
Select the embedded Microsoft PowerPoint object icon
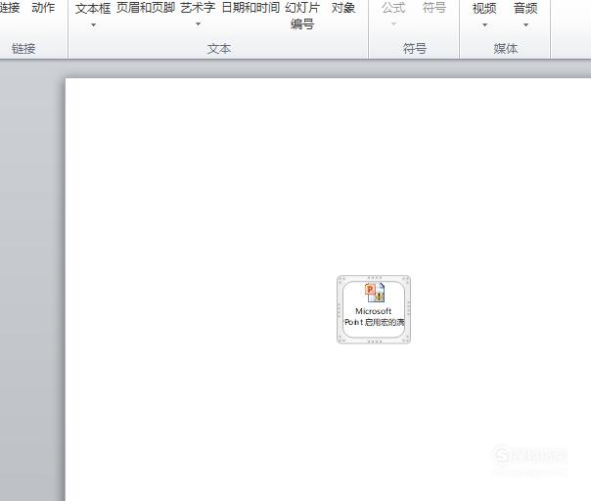(x=374, y=309)
